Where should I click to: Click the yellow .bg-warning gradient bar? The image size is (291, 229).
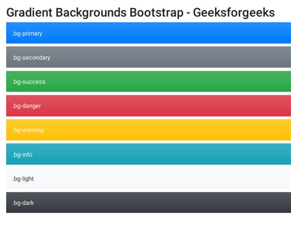pos(149,130)
